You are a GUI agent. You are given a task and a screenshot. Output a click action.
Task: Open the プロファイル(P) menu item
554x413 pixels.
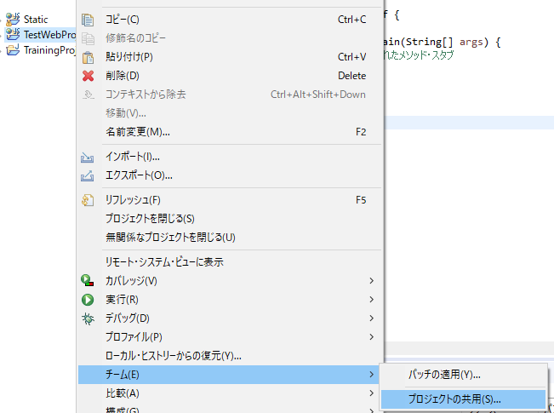tap(230, 337)
